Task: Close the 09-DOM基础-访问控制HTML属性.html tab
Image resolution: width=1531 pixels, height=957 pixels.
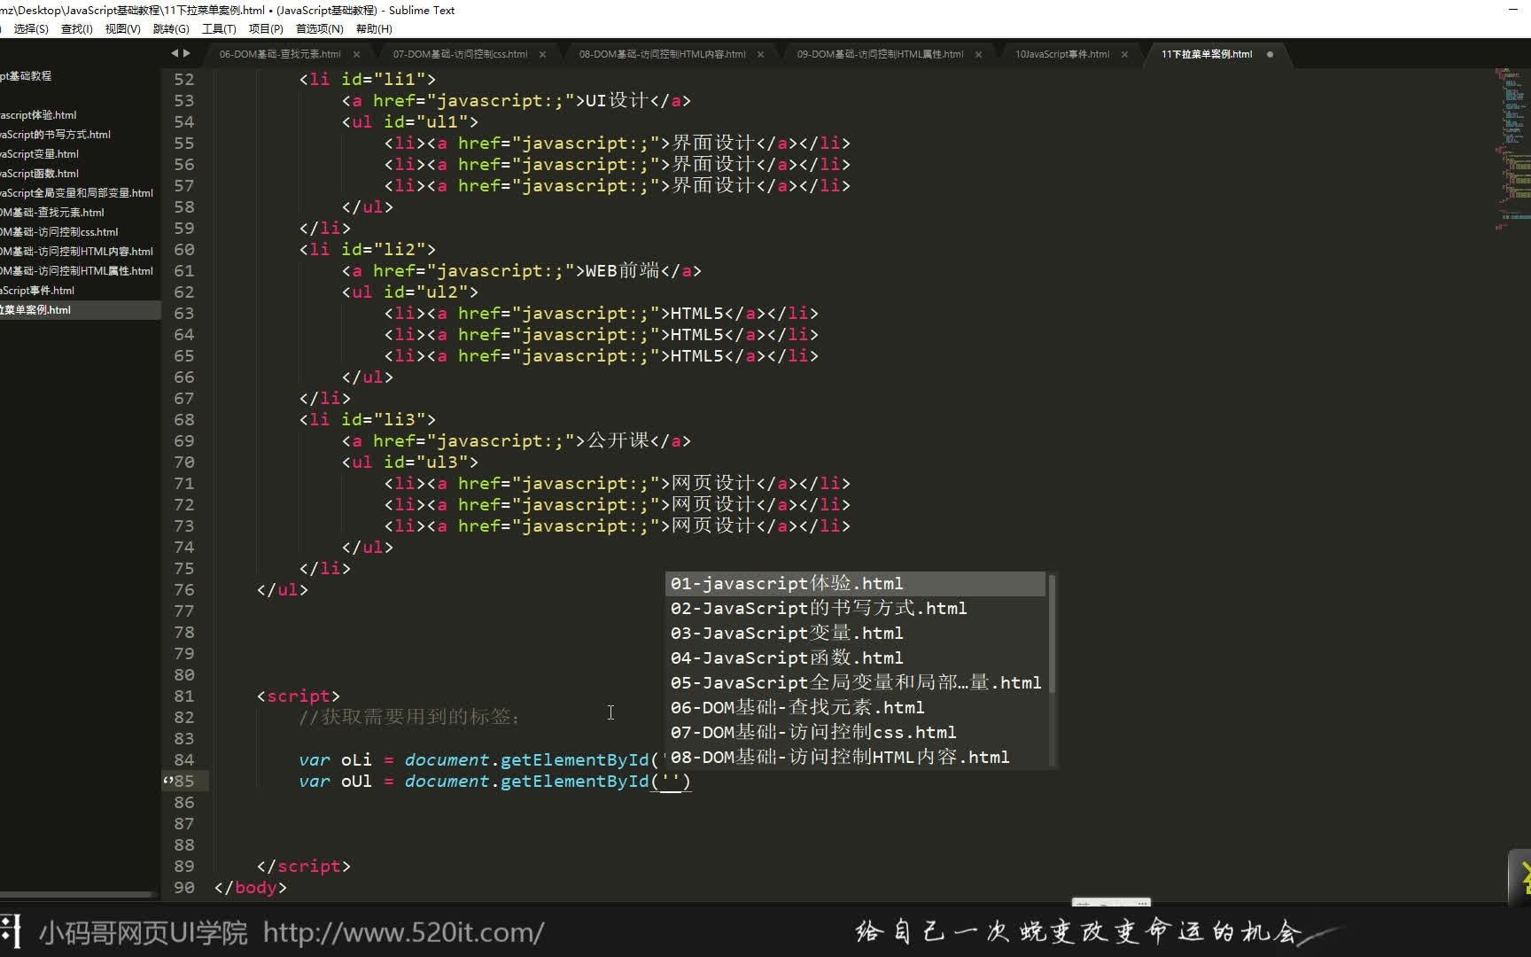Action: click(978, 54)
